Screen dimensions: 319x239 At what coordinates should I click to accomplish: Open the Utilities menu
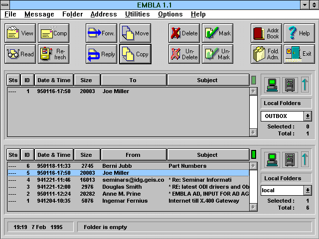[x=138, y=14]
